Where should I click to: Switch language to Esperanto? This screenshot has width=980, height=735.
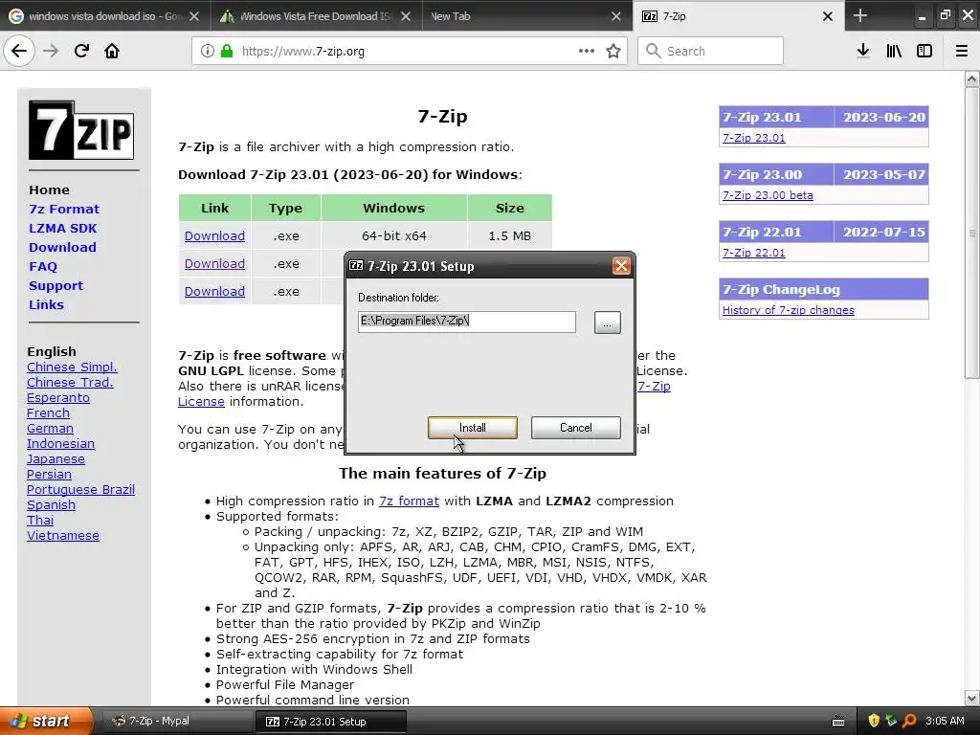point(58,397)
